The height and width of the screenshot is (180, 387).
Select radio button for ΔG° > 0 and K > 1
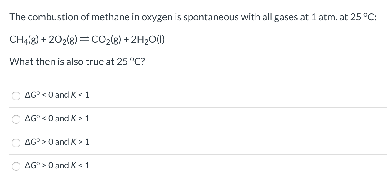point(16,143)
